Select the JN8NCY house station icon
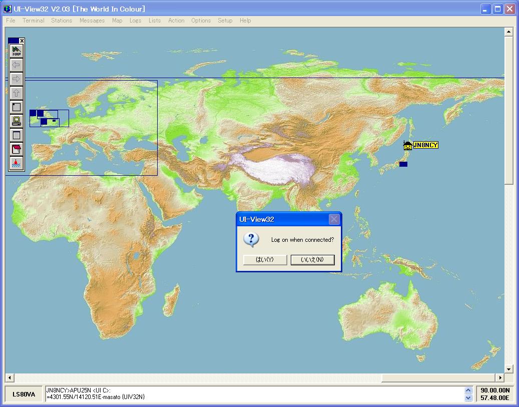 coord(408,146)
